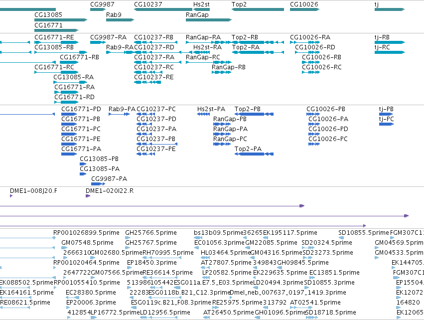Click EST GM22085.5prime
424x320 pixels.
pos(271,243)
